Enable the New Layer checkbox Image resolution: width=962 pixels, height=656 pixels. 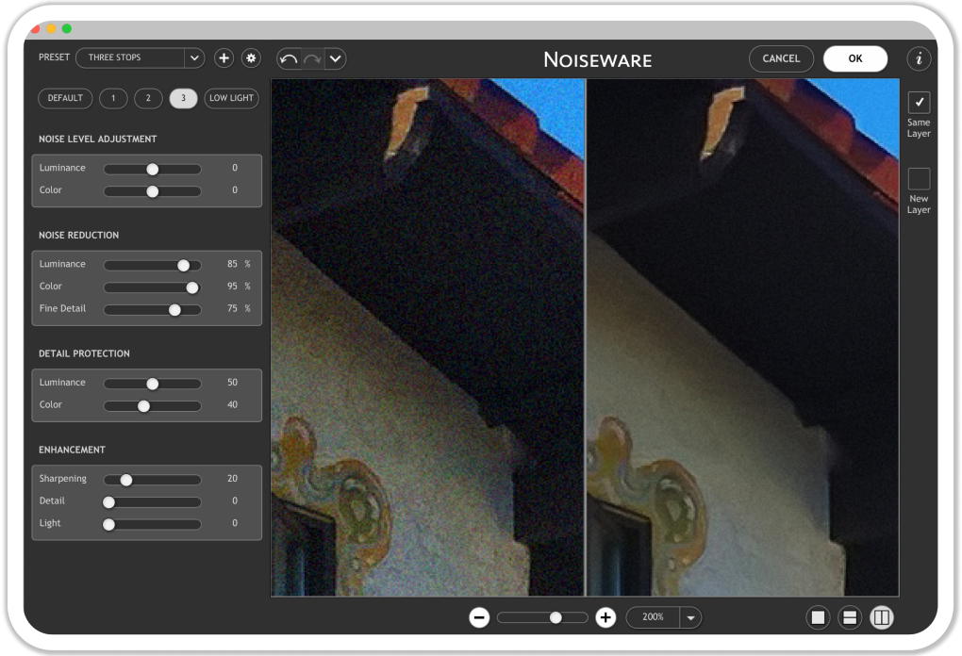click(919, 179)
